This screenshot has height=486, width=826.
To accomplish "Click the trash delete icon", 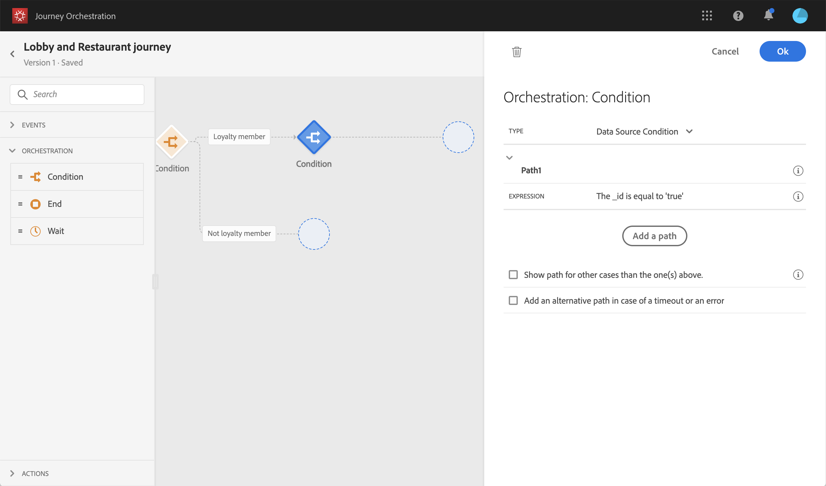I will pyautogui.click(x=516, y=52).
